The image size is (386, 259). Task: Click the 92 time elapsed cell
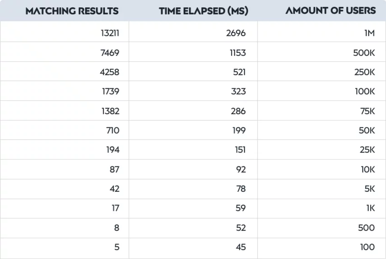pos(193,169)
